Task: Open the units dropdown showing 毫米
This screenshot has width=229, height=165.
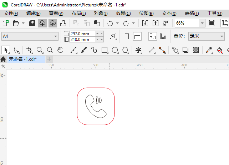Action: point(207,36)
